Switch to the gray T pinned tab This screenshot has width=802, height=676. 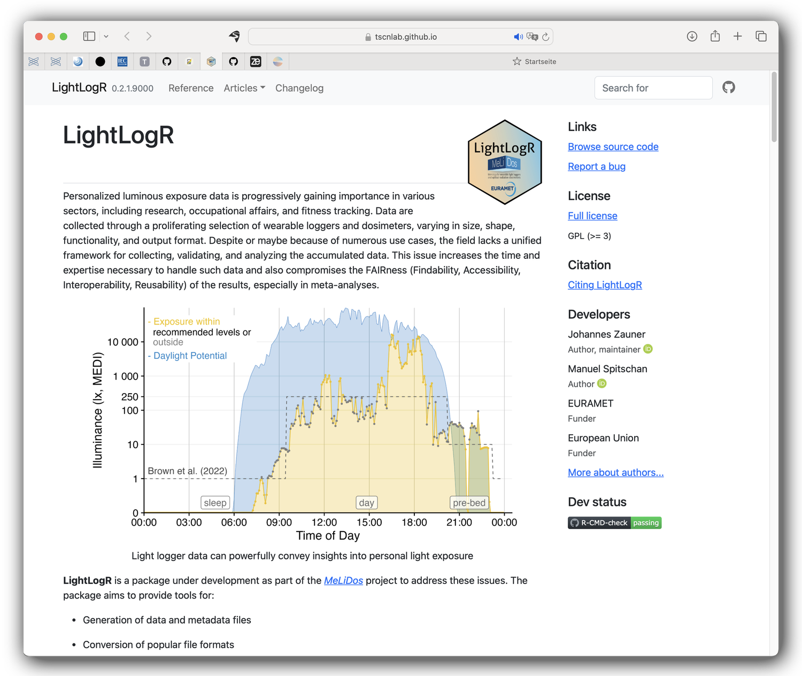[x=144, y=62]
